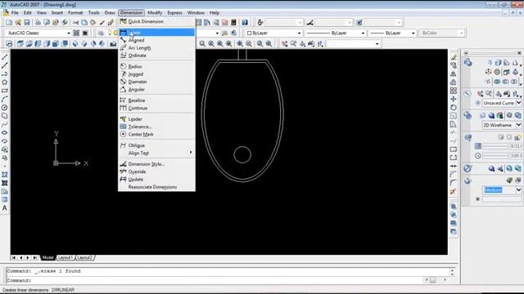Image resolution: width=524 pixels, height=294 pixels.
Task: Click the Cut scissors icon
Action: pyautogui.click(x=76, y=22)
